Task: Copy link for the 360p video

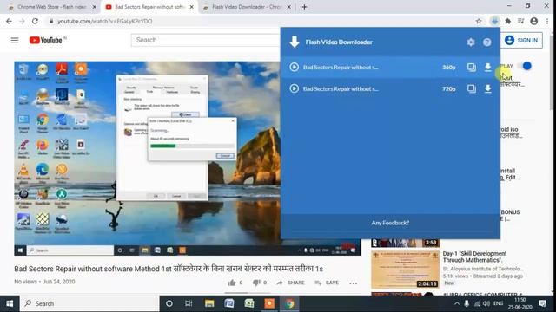Action: tap(471, 67)
